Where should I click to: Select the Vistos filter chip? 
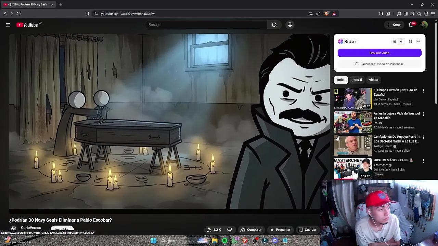coord(373,80)
